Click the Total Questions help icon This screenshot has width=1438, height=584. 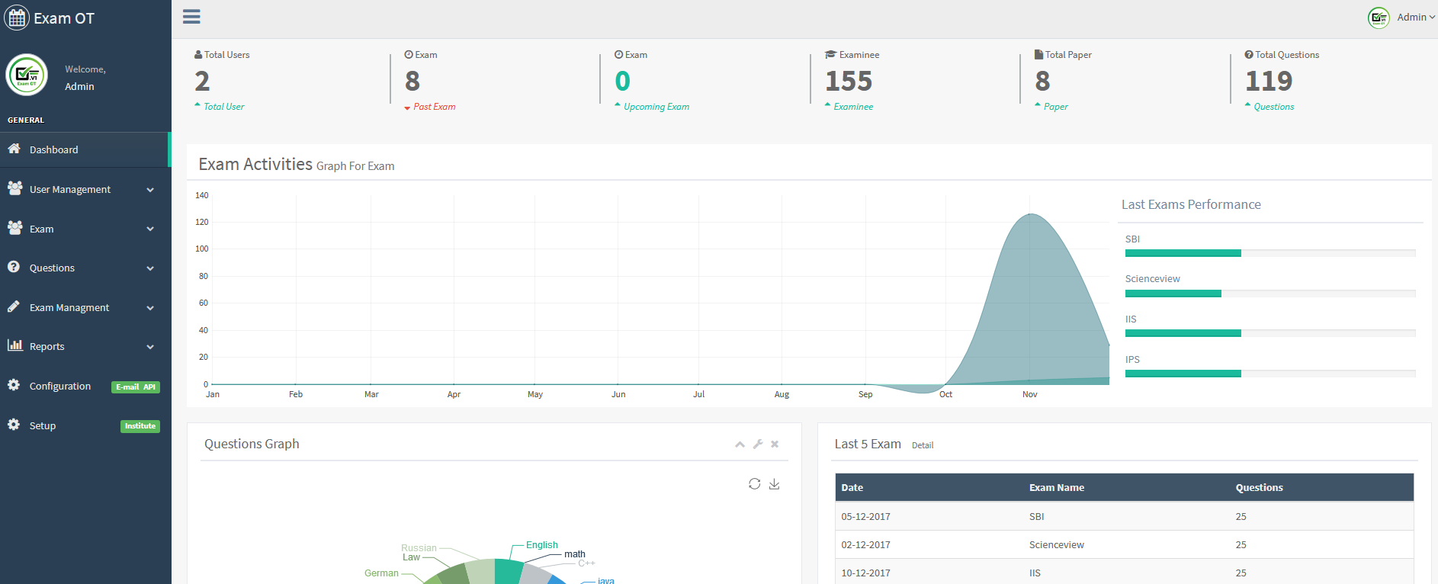click(1249, 55)
